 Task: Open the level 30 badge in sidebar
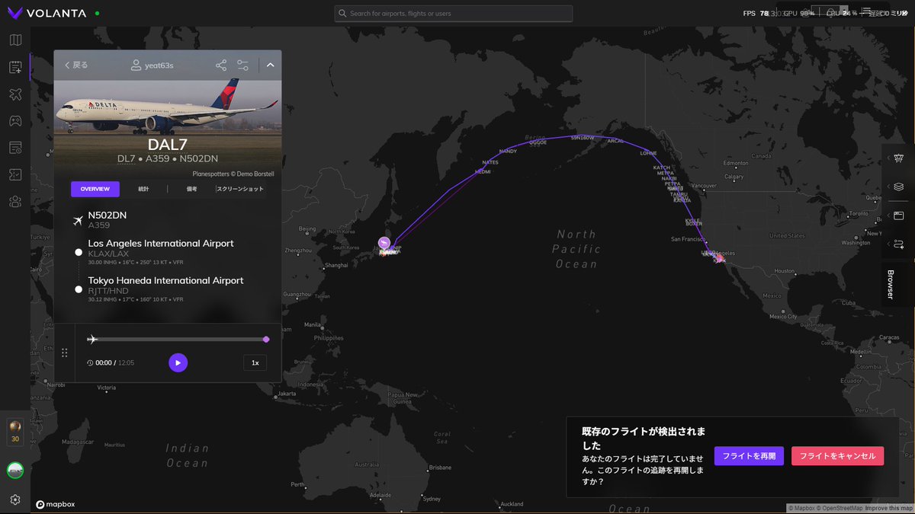[15, 432]
